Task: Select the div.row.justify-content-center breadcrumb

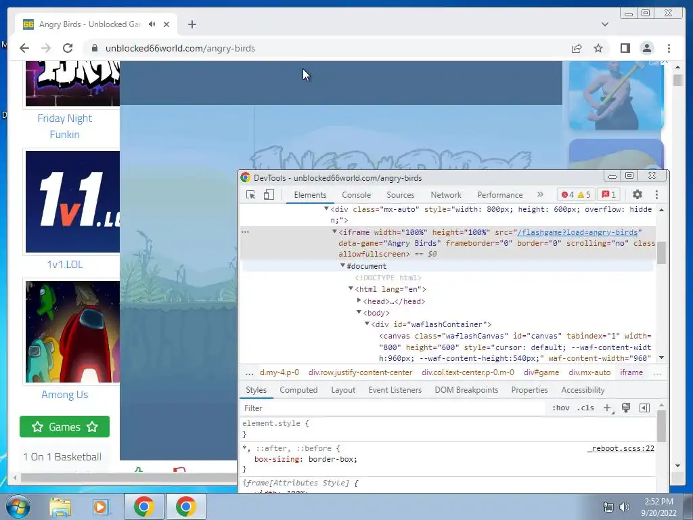Action: tap(360, 372)
